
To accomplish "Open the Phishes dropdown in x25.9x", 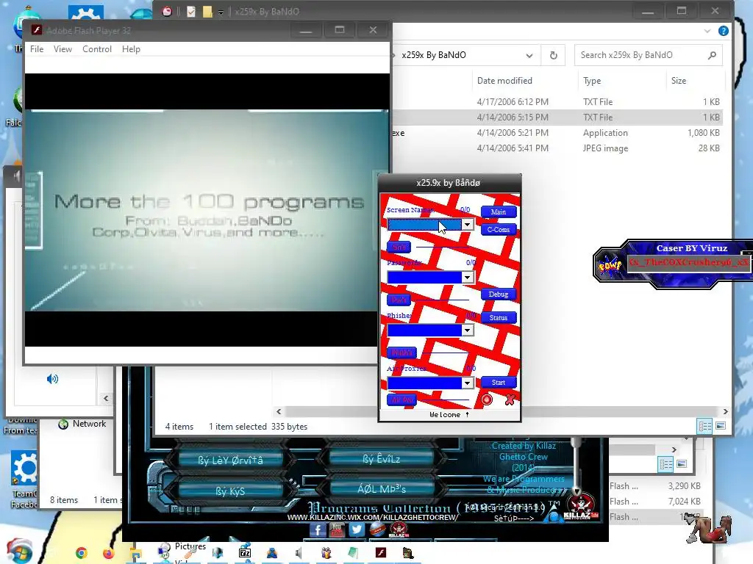I will tap(467, 330).
